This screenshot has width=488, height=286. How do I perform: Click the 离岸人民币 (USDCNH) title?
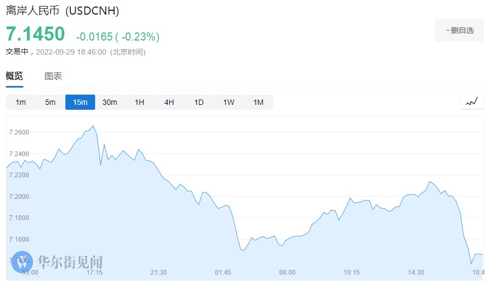click(63, 11)
